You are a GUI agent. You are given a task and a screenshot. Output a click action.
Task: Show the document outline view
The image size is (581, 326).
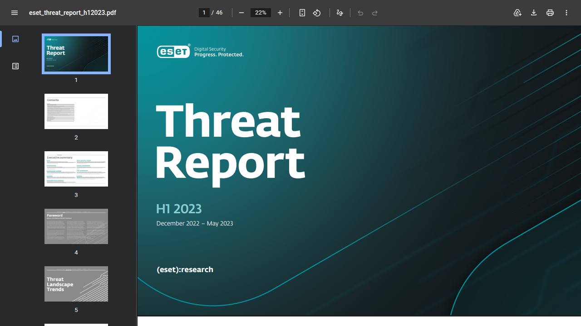pos(15,66)
